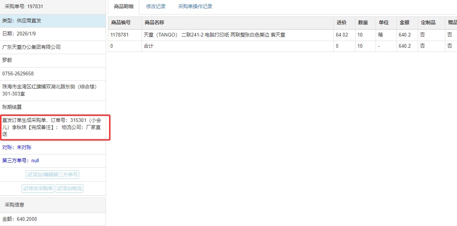
Task: Click the 商品编号 column header
Action: 121,23
